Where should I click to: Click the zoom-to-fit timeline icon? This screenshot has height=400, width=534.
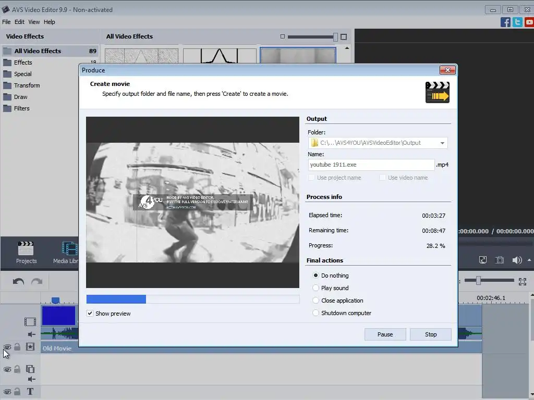tap(523, 281)
